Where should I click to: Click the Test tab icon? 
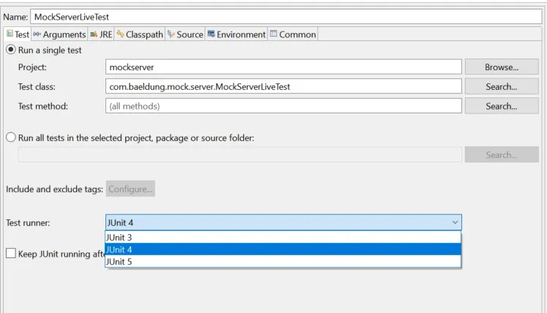pos(10,34)
